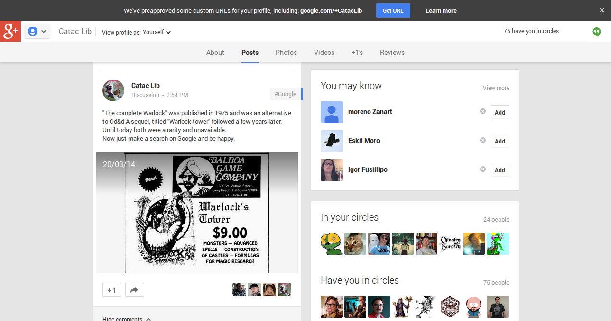Open moreno Zanart's profile avatar
The image size is (611, 321).
(x=332, y=112)
